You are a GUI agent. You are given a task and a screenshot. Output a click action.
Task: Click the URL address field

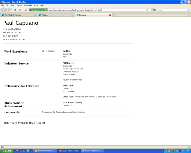96,10
